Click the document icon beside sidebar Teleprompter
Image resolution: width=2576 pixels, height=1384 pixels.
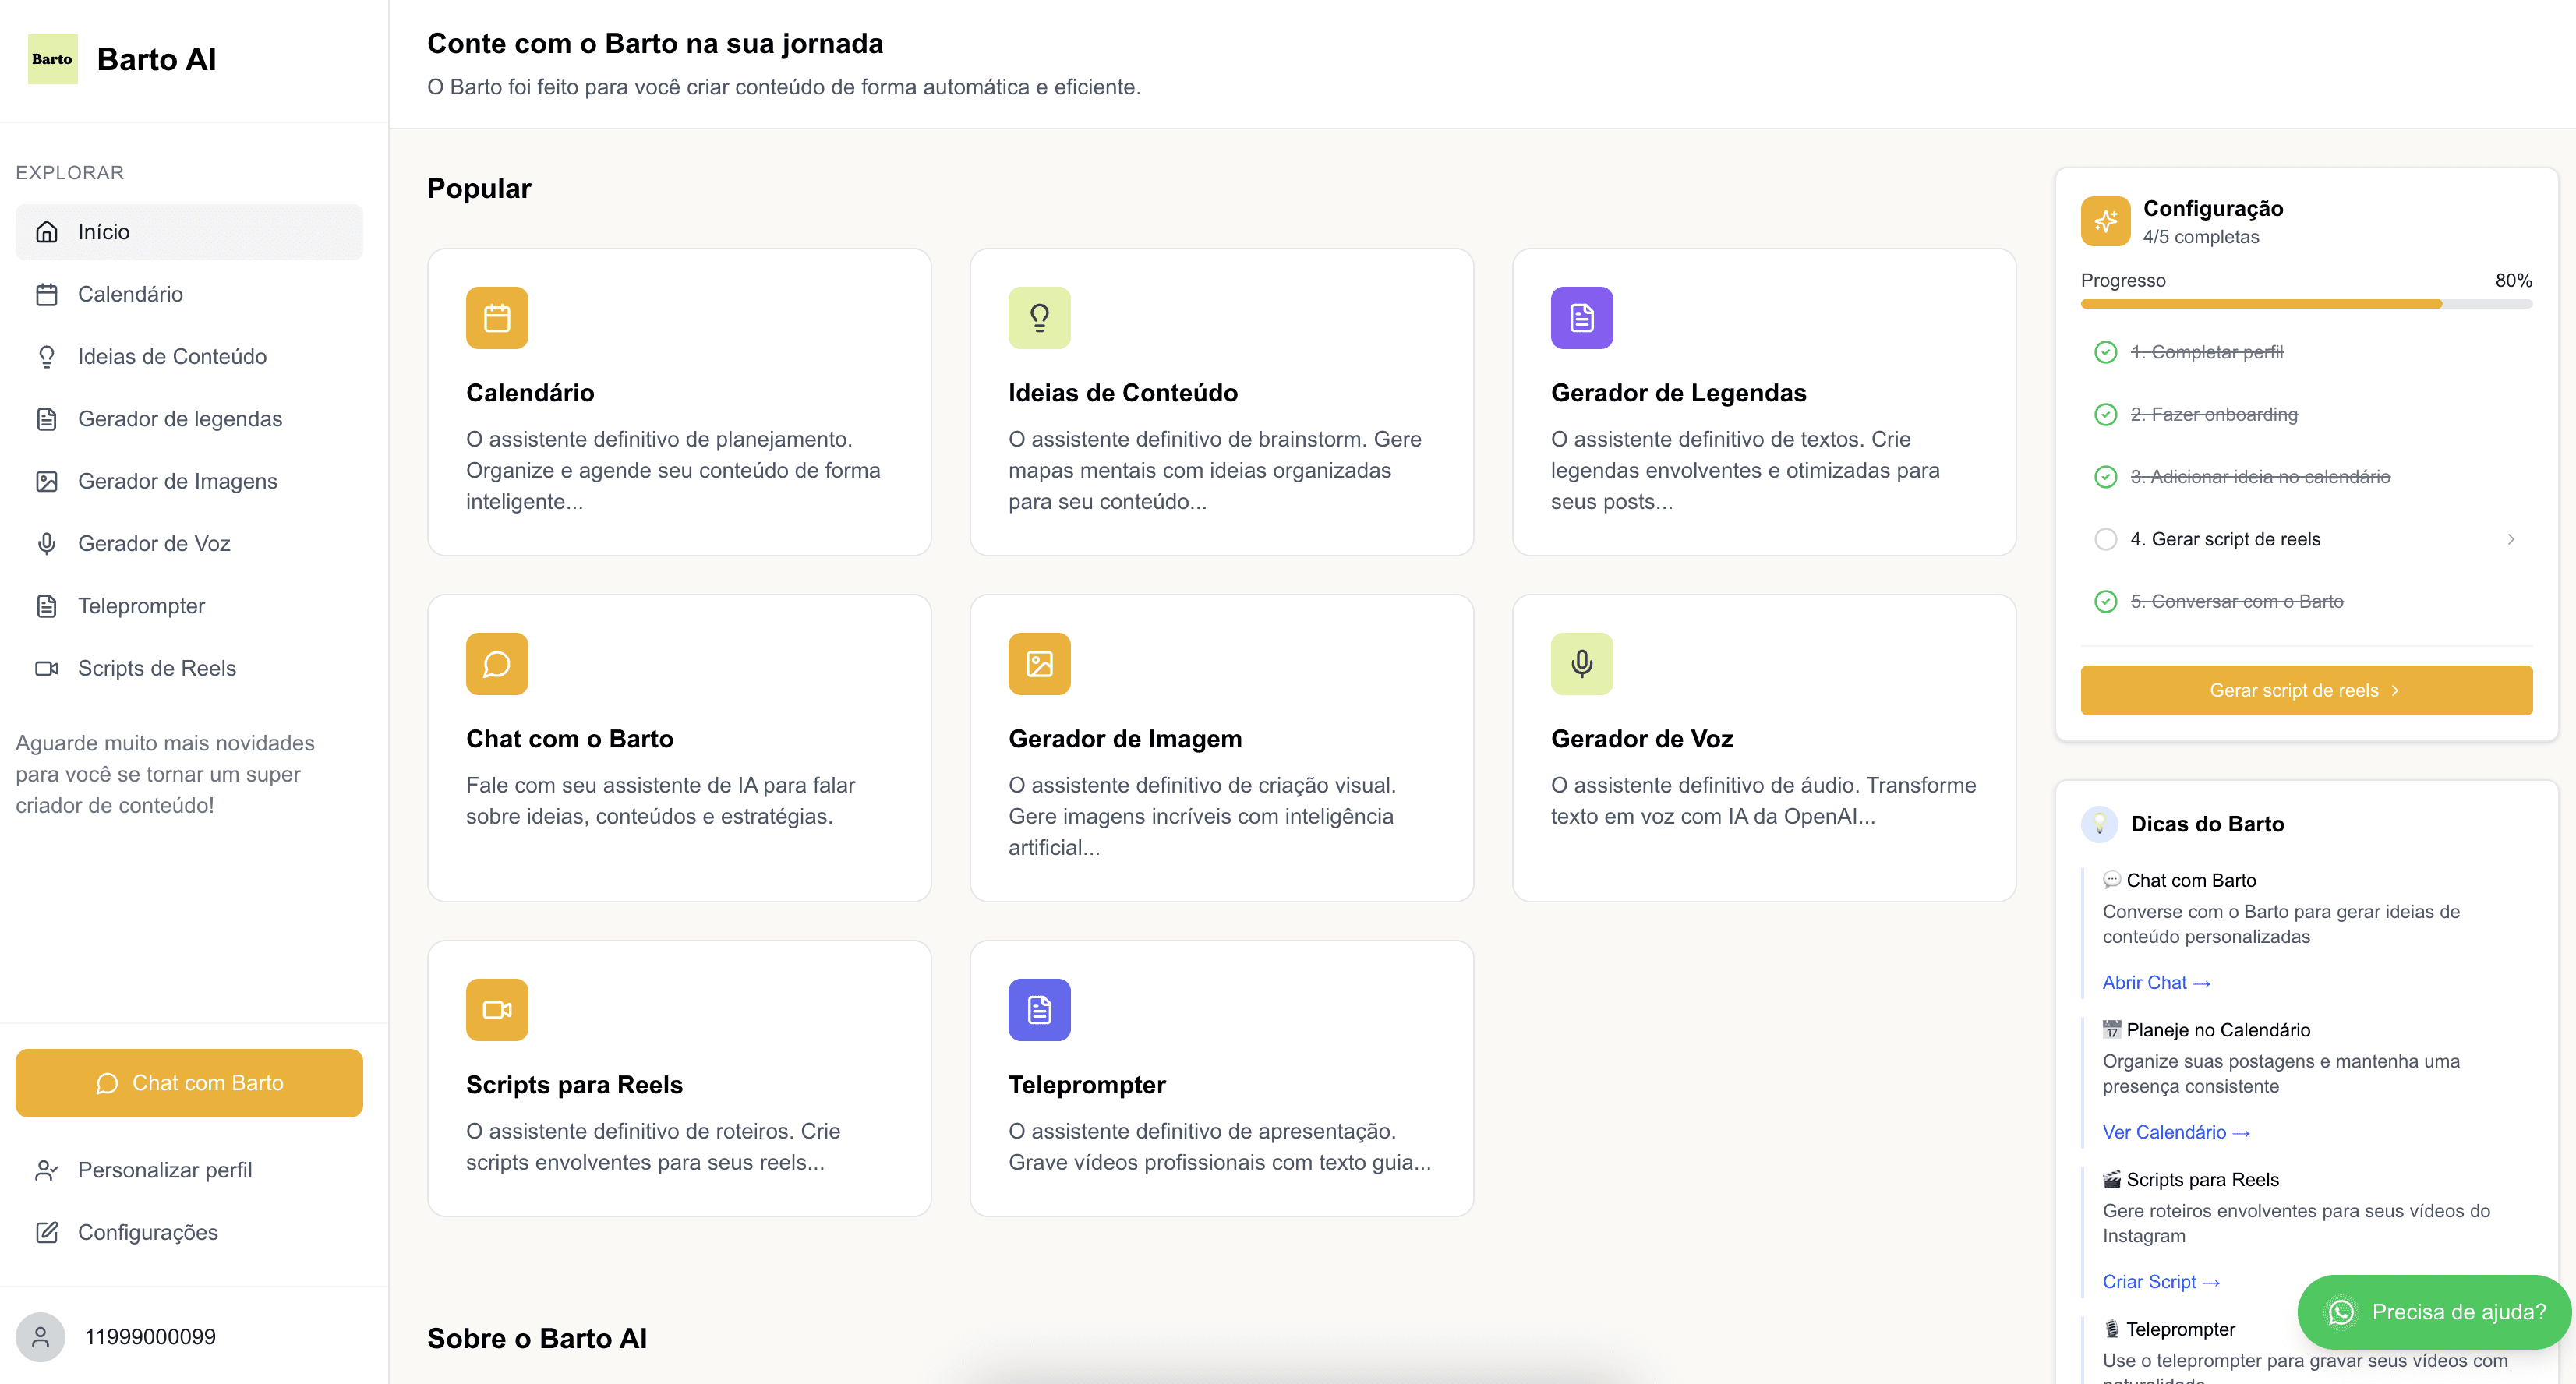pos(47,606)
